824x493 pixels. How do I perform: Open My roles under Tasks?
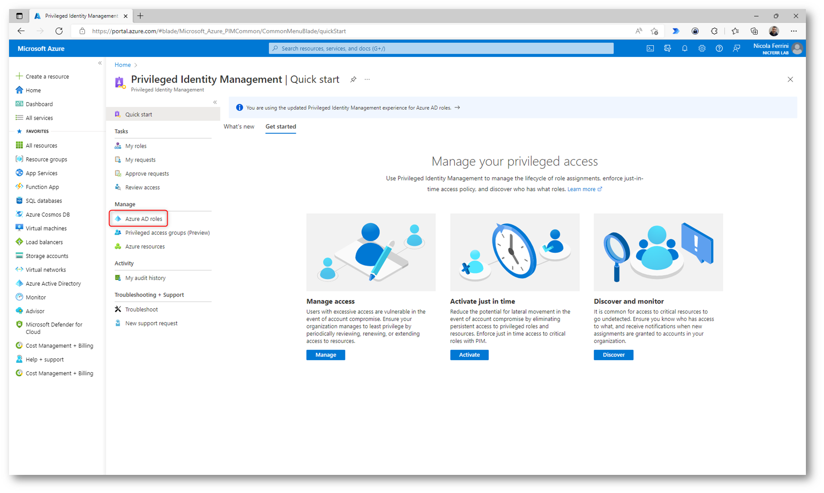tap(136, 146)
